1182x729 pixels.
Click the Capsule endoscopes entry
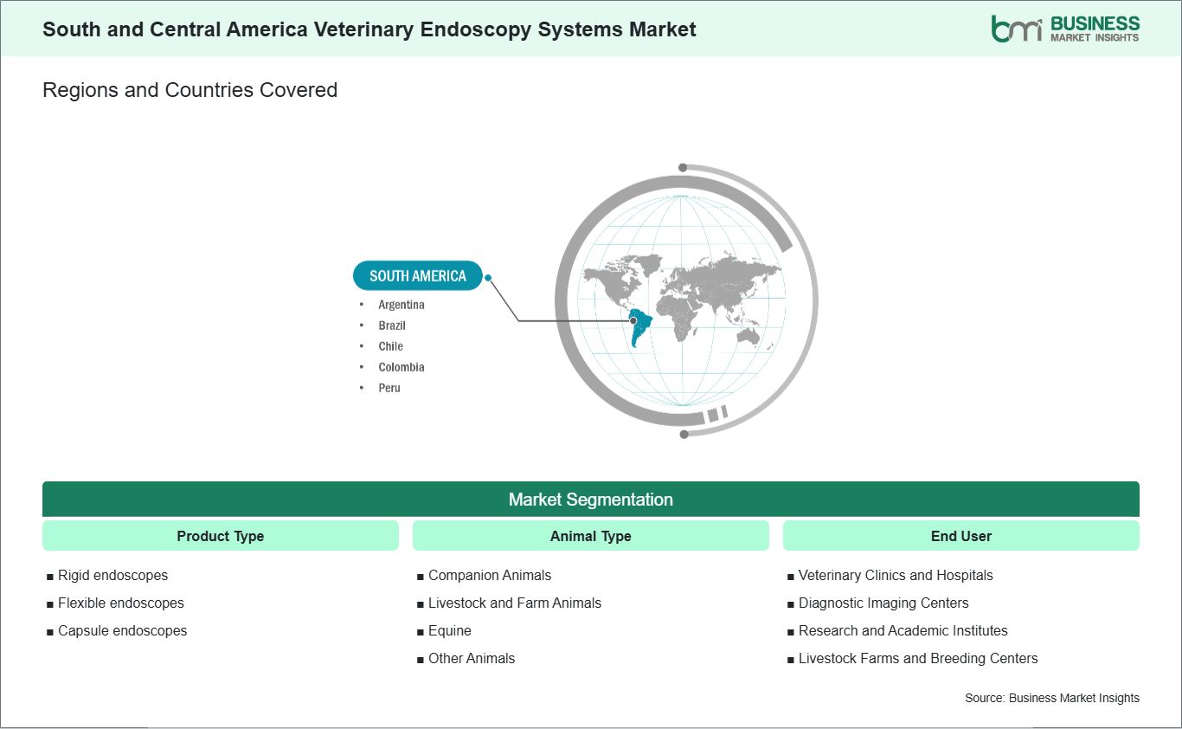coord(117,630)
